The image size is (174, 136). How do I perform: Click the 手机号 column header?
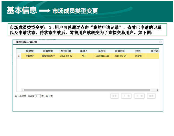click(102, 51)
